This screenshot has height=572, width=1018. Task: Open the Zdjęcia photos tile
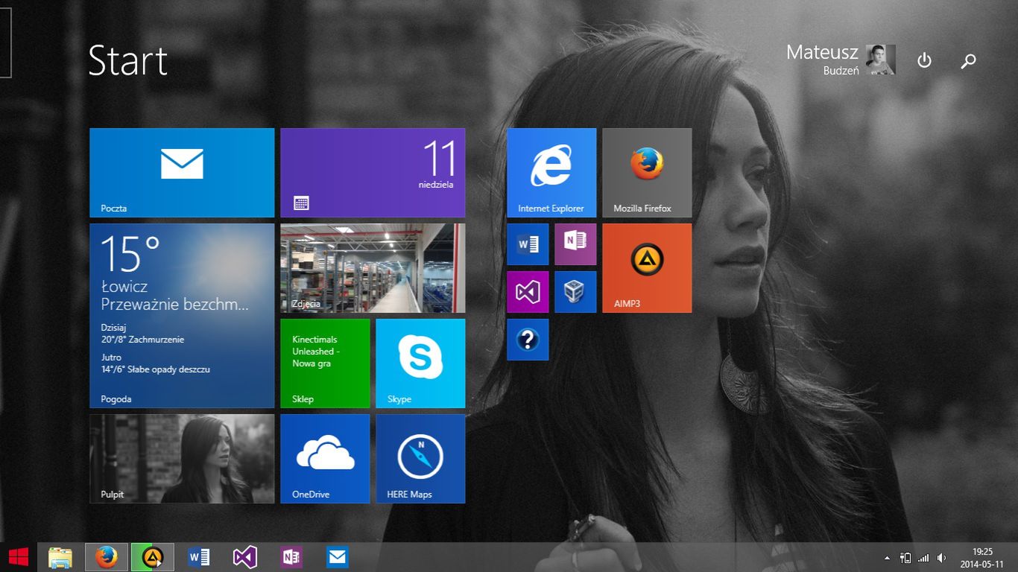click(x=373, y=267)
